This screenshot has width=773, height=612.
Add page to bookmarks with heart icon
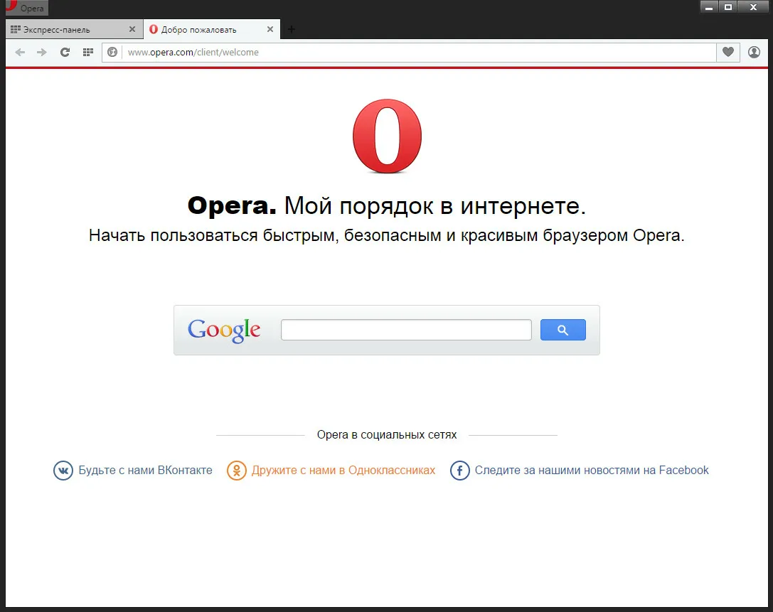[727, 52]
